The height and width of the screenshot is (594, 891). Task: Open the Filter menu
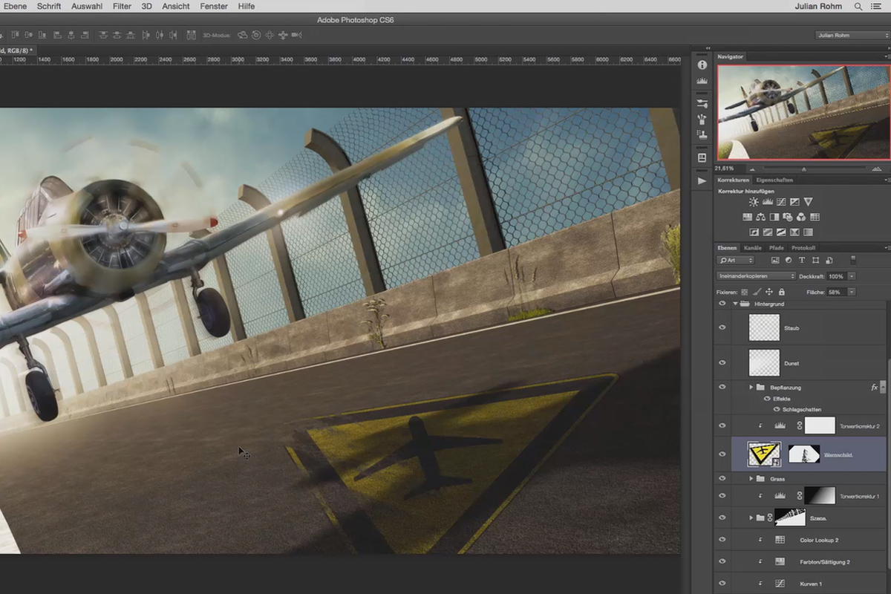click(122, 6)
